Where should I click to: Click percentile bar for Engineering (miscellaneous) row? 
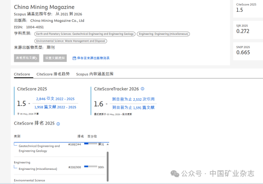(91, 166)
